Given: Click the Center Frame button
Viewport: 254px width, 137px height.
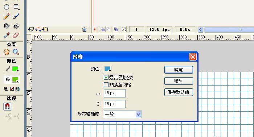Looking at the screenshot, I should [x=95, y=29].
